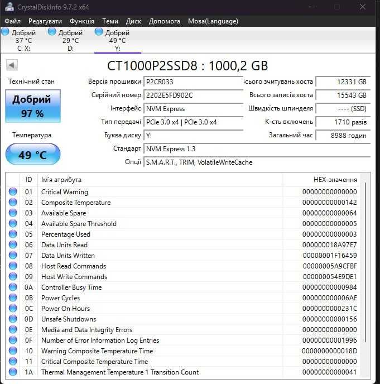Click the status icon for Media and Data Integrity Errors
380x384 pixels.
point(13,330)
